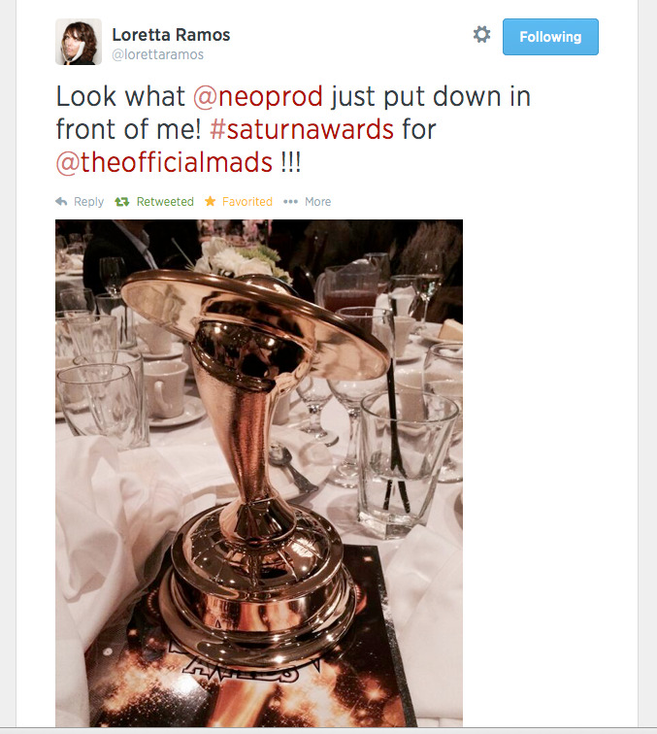Undo retweet via Retweeted label
The height and width of the screenshot is (734, 657).
coord(165,202)
